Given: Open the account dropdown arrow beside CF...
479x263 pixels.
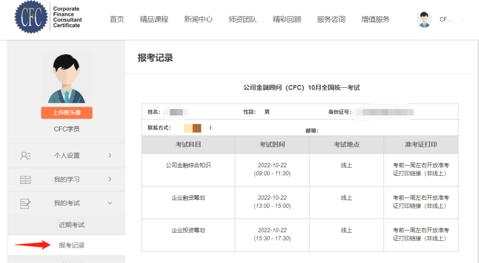Looking at the screenshot, I should (462, 20).
